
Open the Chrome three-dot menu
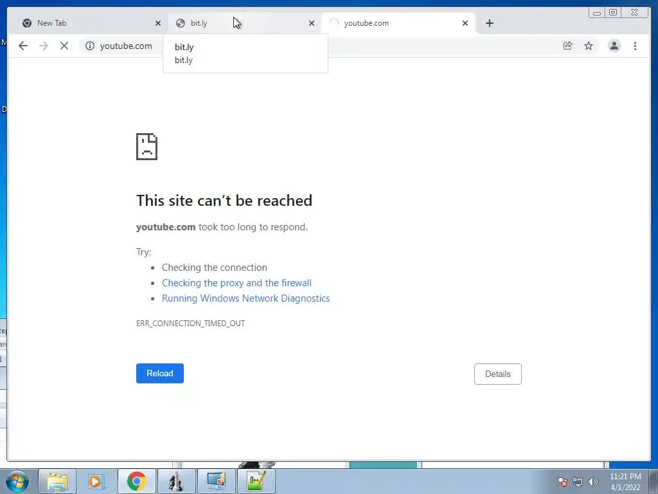pos(635,46)
